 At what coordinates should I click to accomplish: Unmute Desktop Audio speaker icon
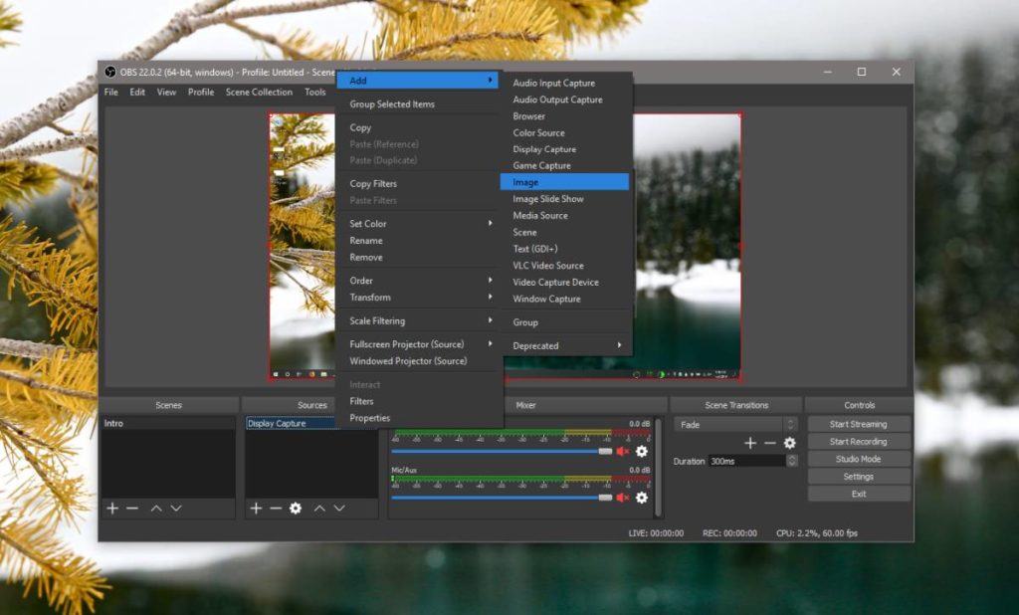[624, 450]
